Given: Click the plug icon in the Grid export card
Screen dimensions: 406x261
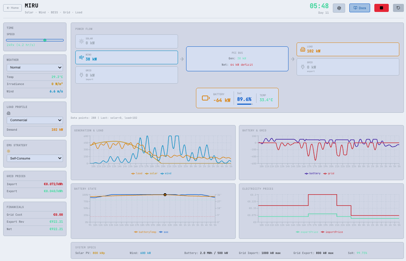Looking at the screenshot, I should point(303,67).
